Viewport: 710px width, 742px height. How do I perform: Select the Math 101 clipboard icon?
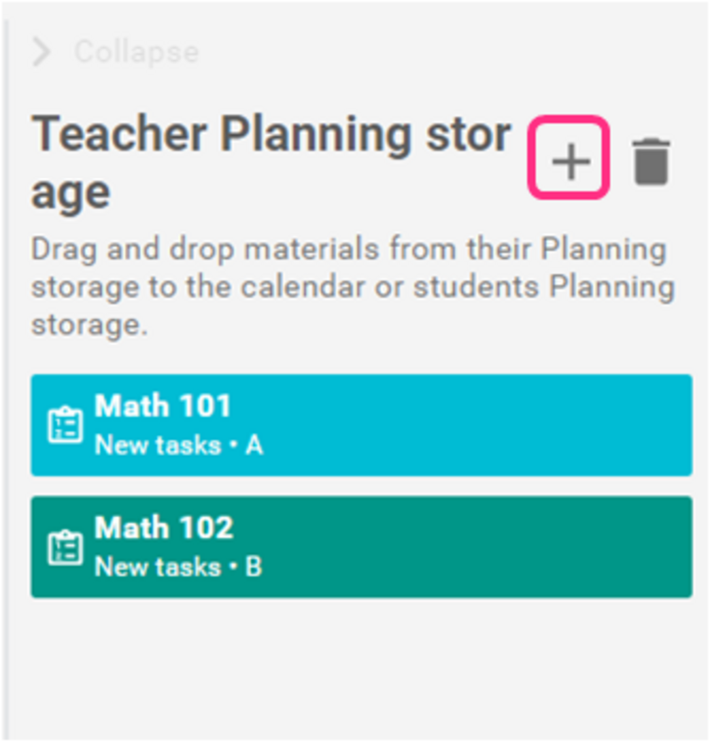click(x=65, y=425)
